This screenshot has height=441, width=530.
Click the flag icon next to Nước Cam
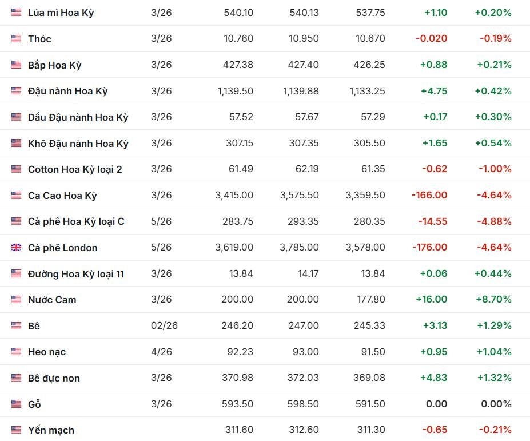pyautogui.click(x=16, y=300)
